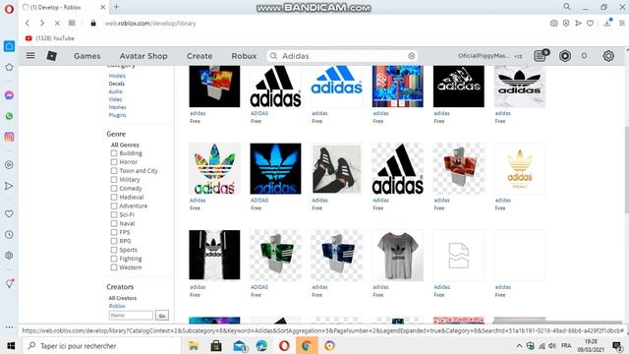Clear the Adidas search text
This screenshot has height=354, width=629.
pos(411,56)
